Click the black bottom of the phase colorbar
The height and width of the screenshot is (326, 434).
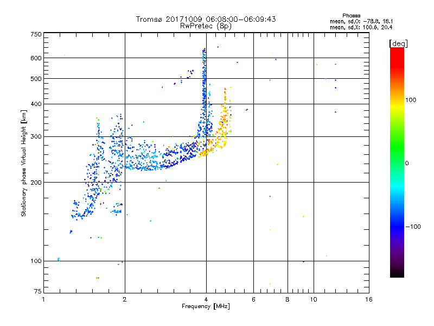397,273
